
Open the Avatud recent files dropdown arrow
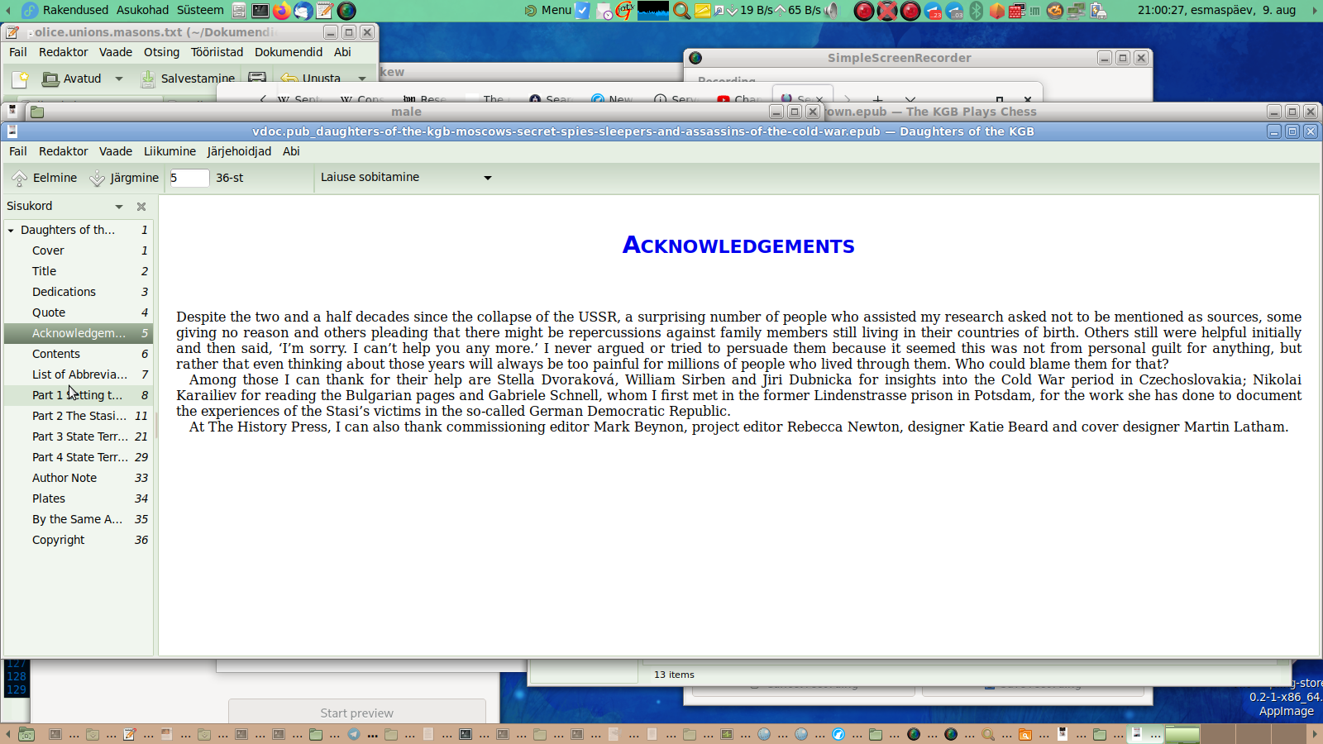(119, 79)
